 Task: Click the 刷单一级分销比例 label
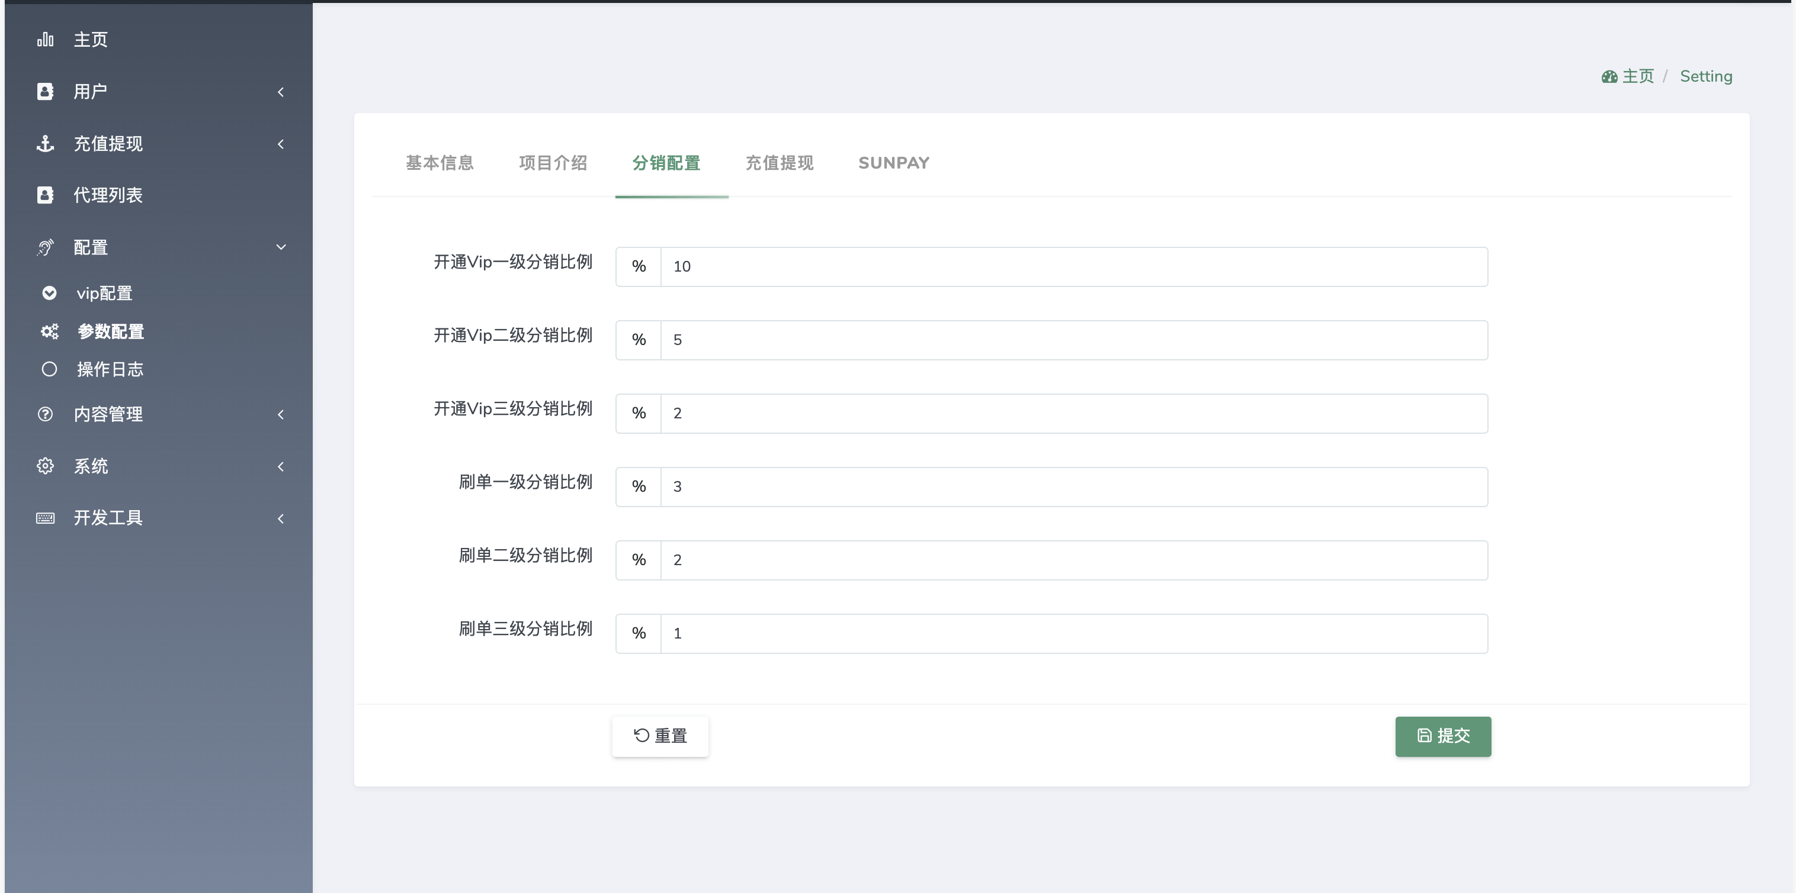pyautogui.click(x=525, y=482)
